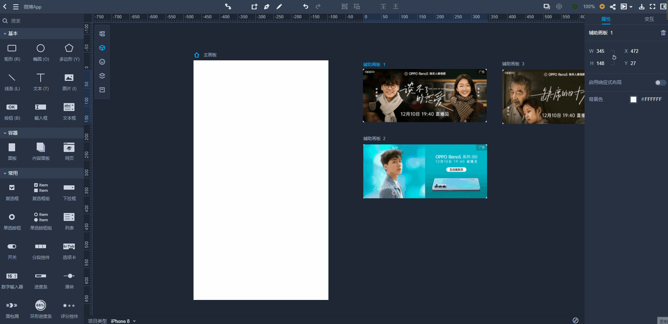This screenshot has height=324, width=668.
Task: Select the 单选按钮组 radio group component
Action: (x=41, y=221)
